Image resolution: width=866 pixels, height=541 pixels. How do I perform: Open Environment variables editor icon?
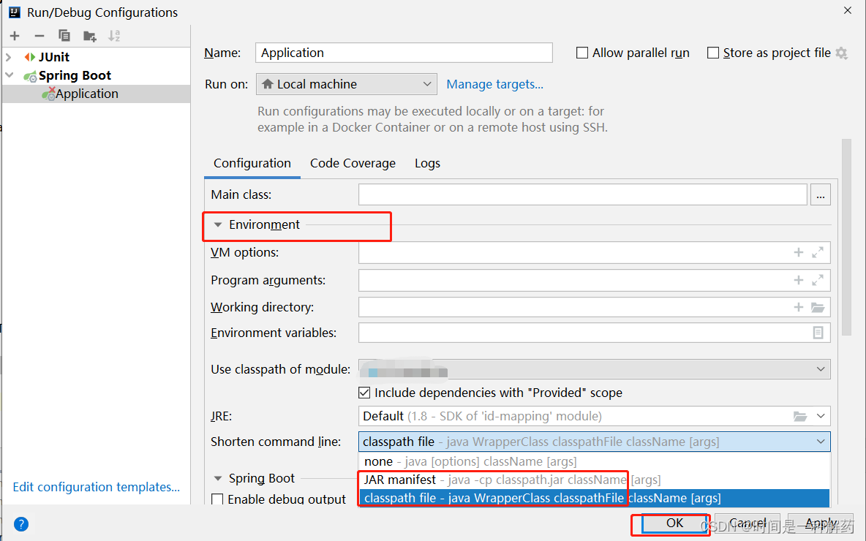[818, 333]
